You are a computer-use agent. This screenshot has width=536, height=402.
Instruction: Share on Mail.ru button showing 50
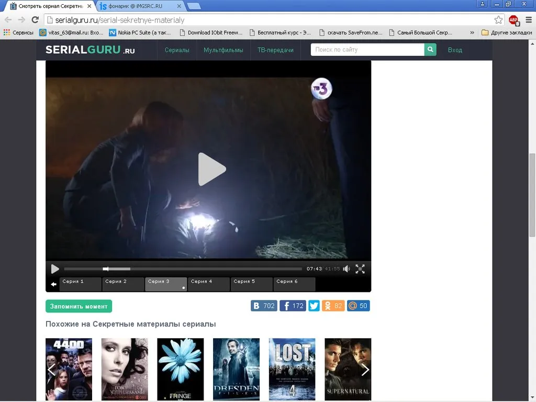[x=358, y=306]
